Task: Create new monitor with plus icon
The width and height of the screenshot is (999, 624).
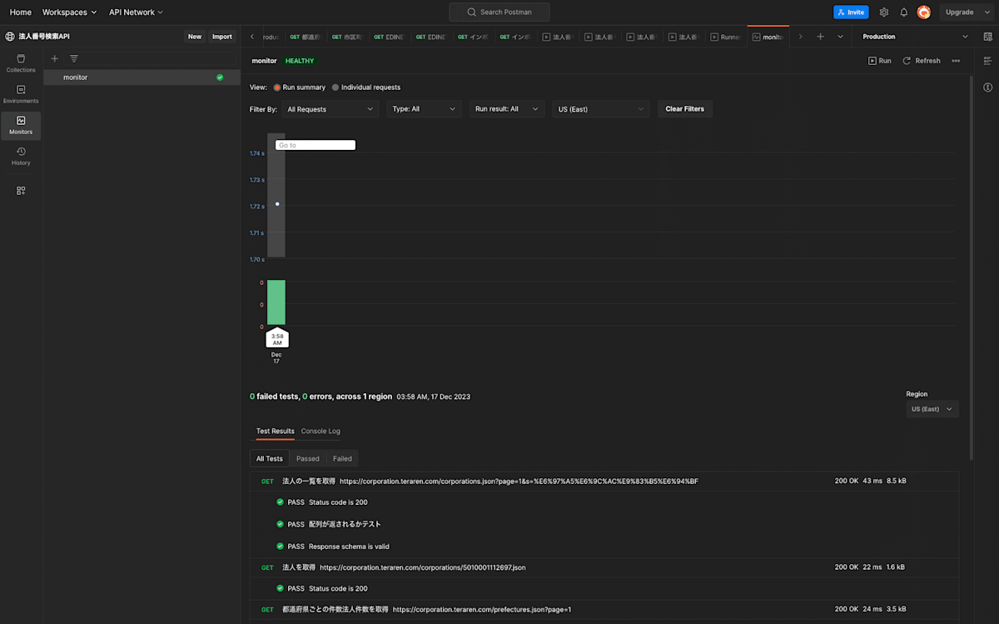Action: coord(55,58)
